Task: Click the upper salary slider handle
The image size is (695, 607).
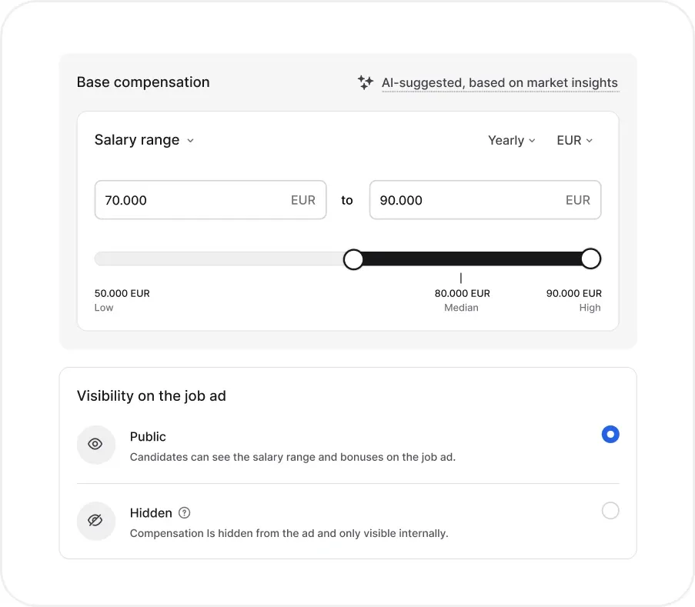Action: tap(591, 258)
